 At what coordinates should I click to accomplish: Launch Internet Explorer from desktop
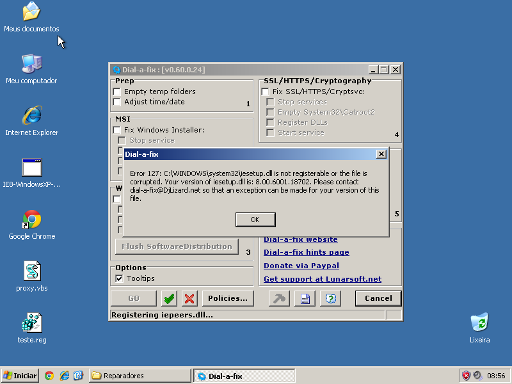tap(31, 121)
